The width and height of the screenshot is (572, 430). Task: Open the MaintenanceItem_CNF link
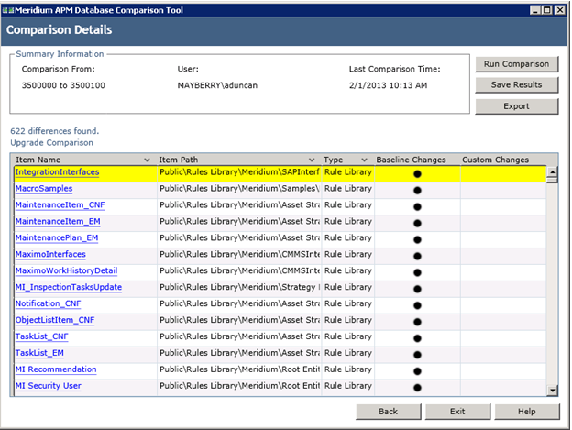tap(60, 205)
